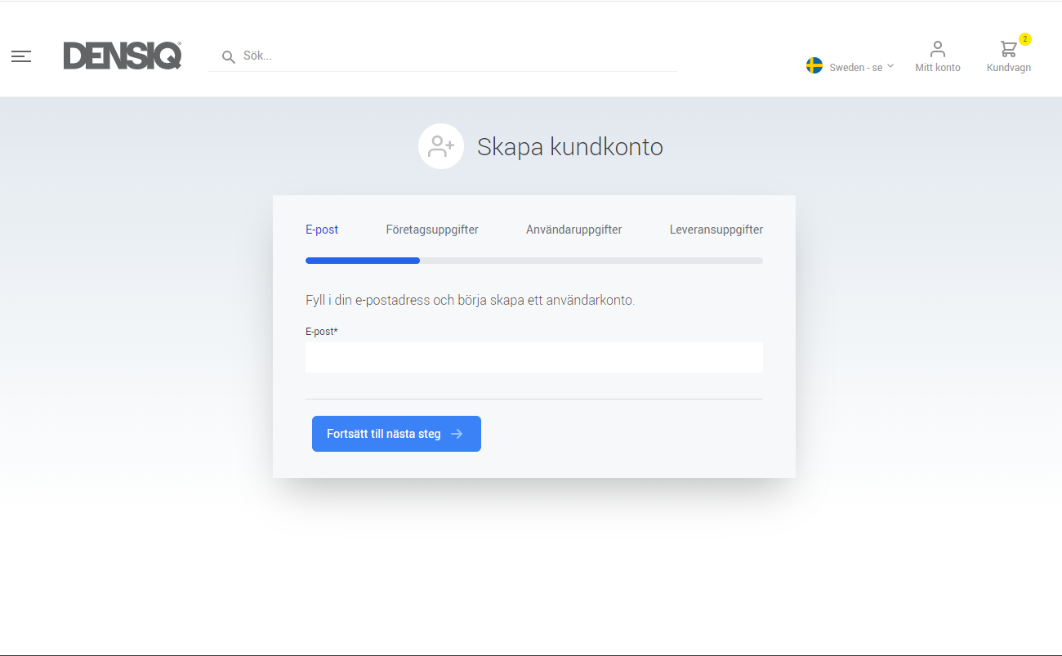1062x656 pixels.
Task: Click the Swedish flag icon
Action: click(x=814, y=66)
